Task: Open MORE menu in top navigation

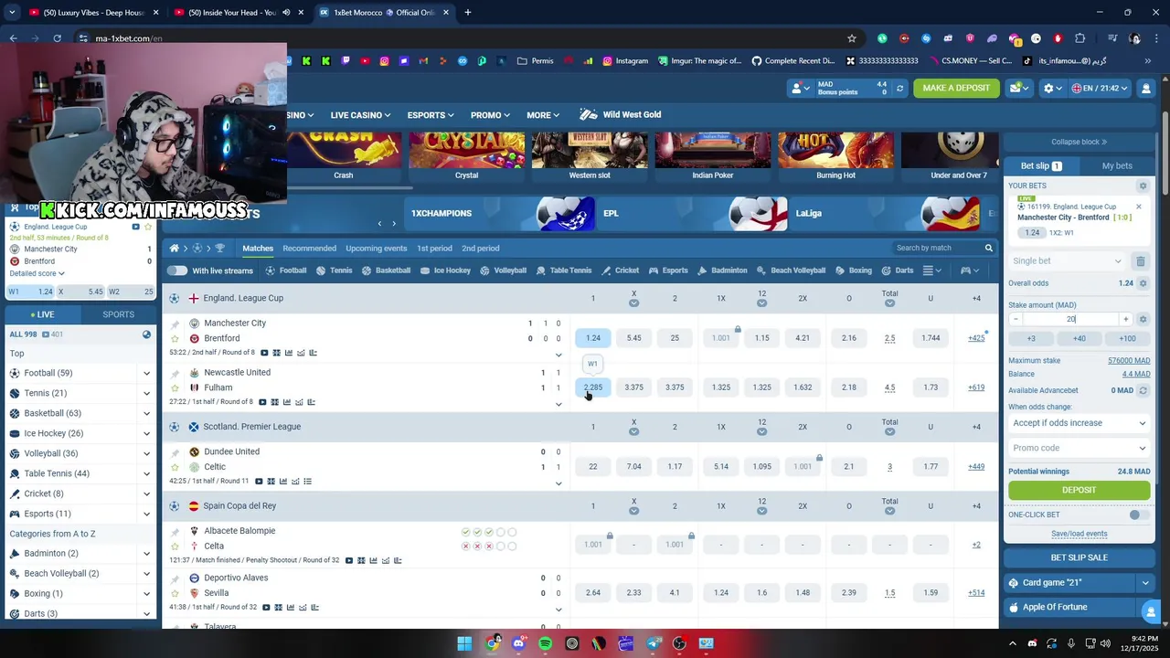Action: [543, 115]
